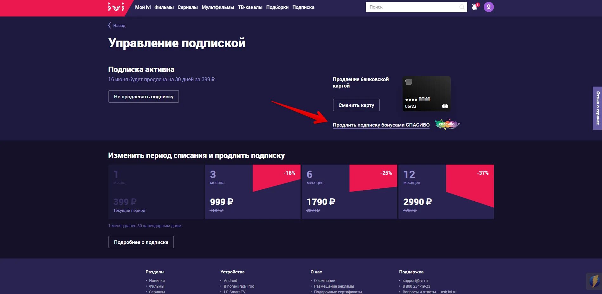Image resolution: width=602 pixels, height=294 pixels.
Task: Open the Мой ivi menu item
Action: tap(143, 7)
